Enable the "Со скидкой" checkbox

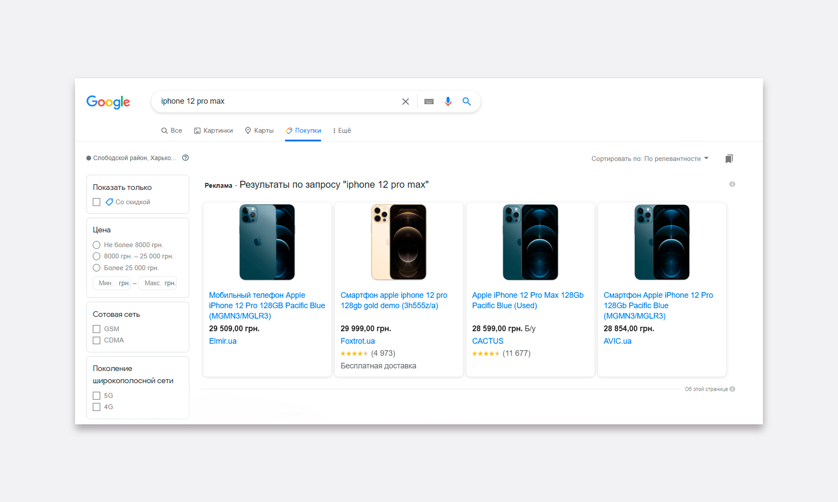97,202
